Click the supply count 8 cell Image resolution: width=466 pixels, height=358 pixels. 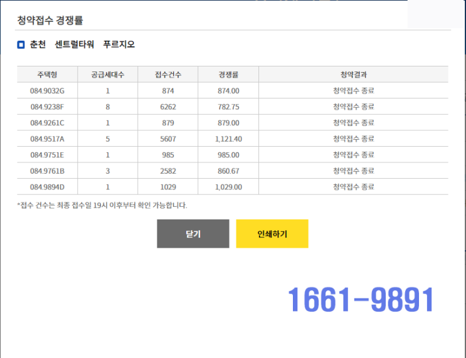point(108,107)
